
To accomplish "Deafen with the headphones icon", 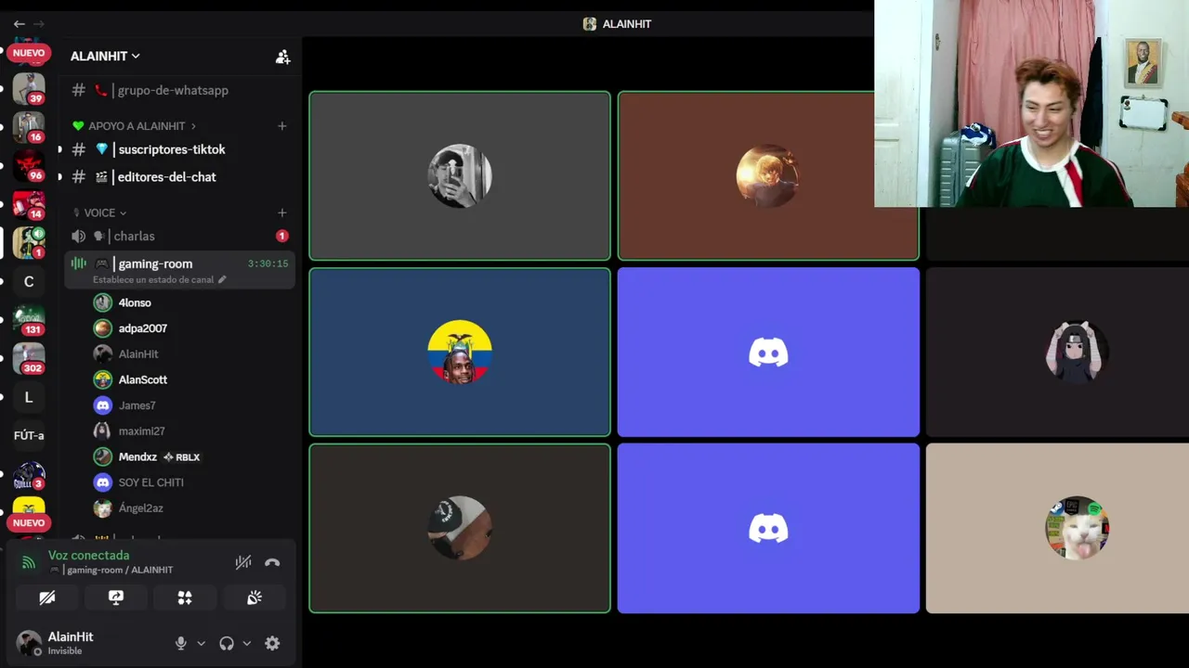I will coord(227,643).
